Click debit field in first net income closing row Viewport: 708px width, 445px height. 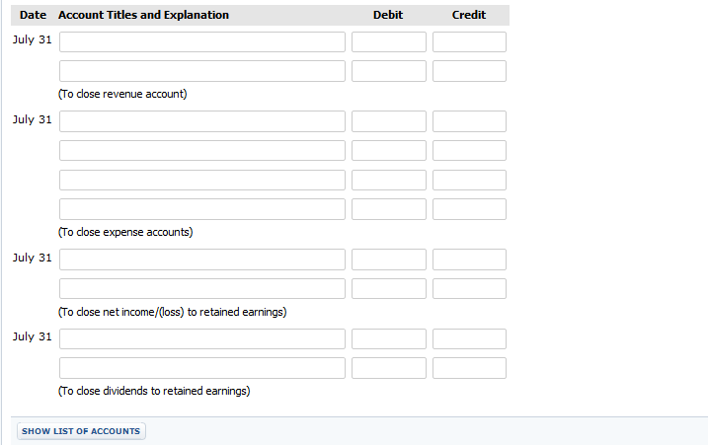pos(389,260)
